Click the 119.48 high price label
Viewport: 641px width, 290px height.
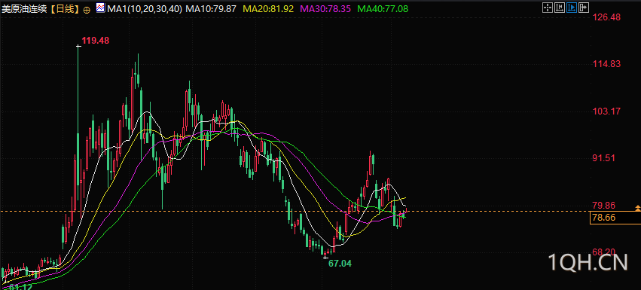pos(96,41)
